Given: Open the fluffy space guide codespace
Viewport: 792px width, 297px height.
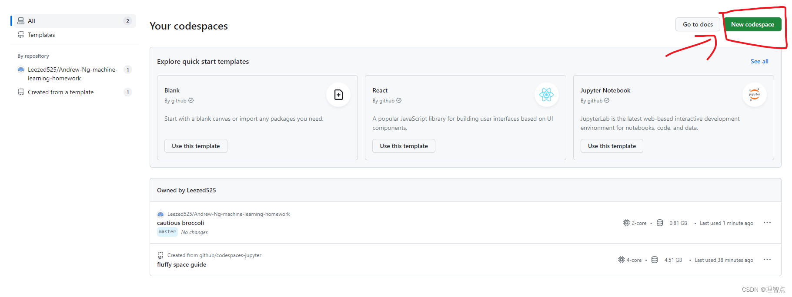Looking at the screenshot, I should pyautogui.click(x=182, y=264).
